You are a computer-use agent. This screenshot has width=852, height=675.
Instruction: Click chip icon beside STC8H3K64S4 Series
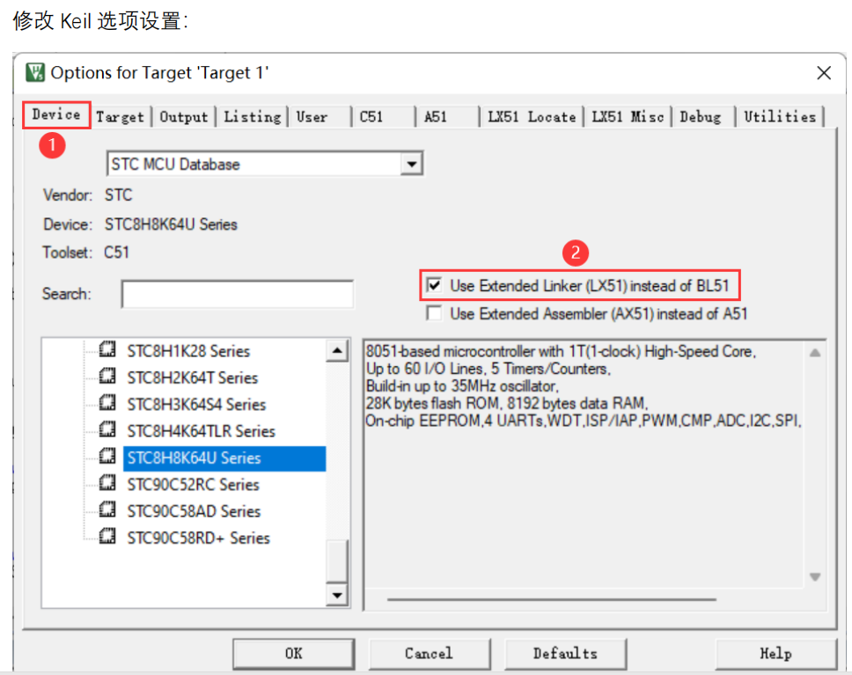(107, 403)
